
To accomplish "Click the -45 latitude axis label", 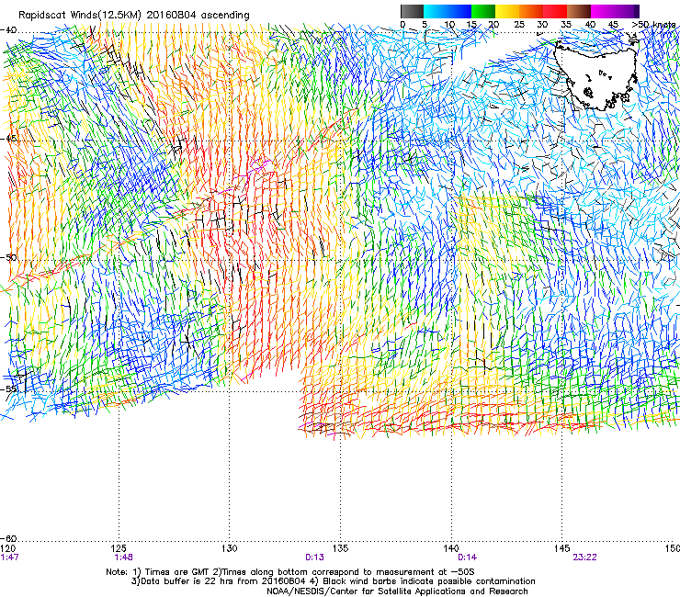I will coord(8,139).
